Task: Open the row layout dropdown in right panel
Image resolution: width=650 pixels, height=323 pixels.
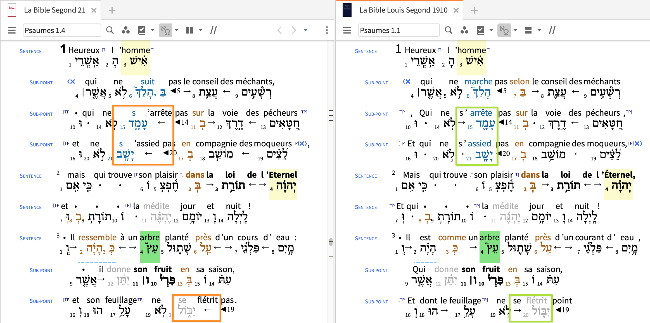Action: point(539,30)
